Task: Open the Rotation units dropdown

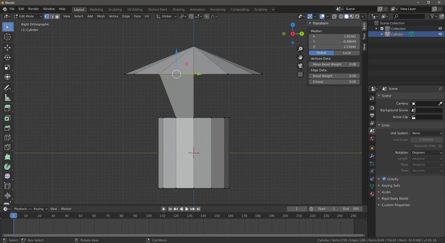Action: click(x=426, y=152)
